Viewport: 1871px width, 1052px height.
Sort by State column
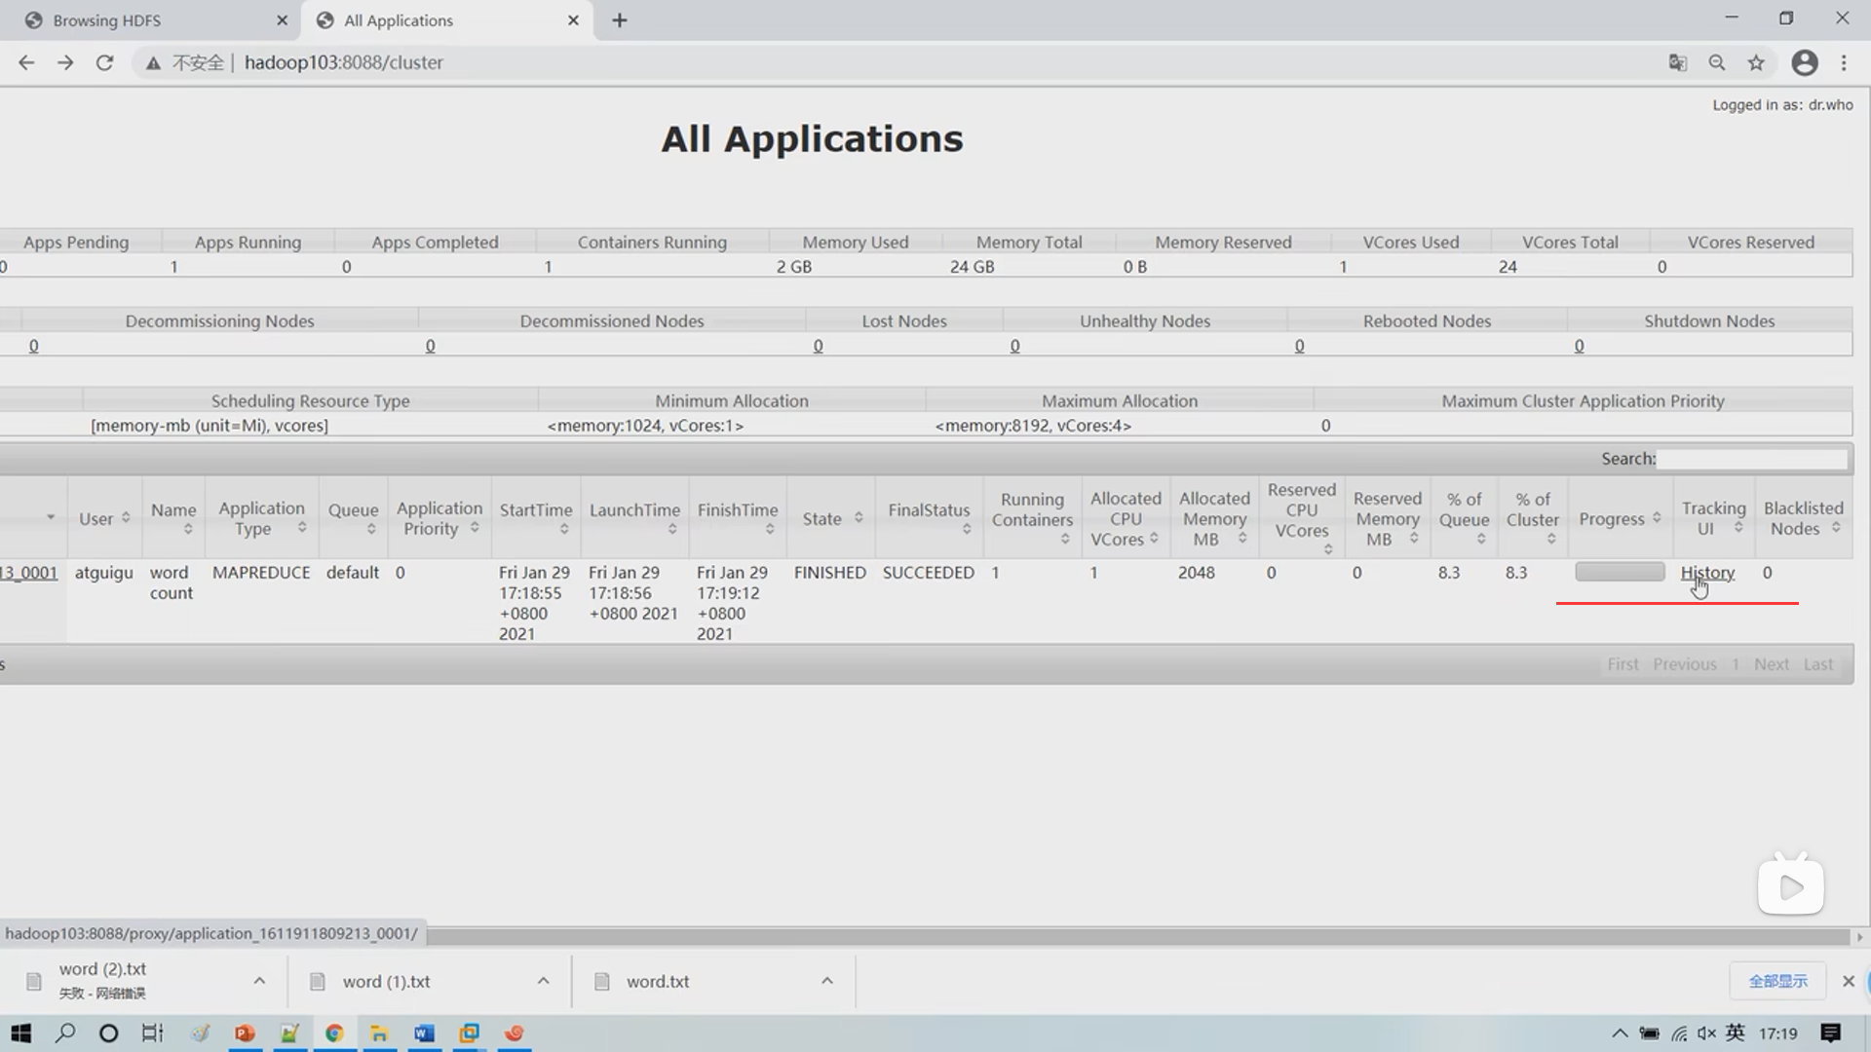[831, 518]
